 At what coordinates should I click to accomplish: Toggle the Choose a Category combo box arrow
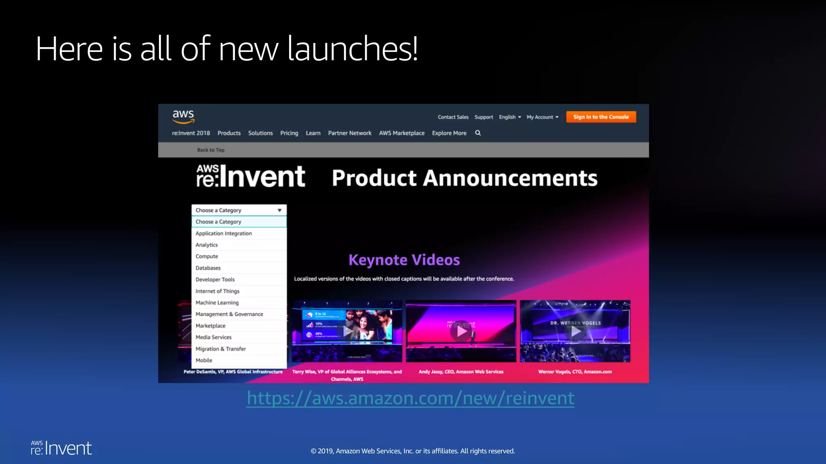pos(280,210)
